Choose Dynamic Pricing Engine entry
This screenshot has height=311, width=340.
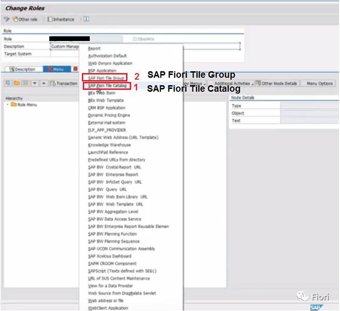109,115
